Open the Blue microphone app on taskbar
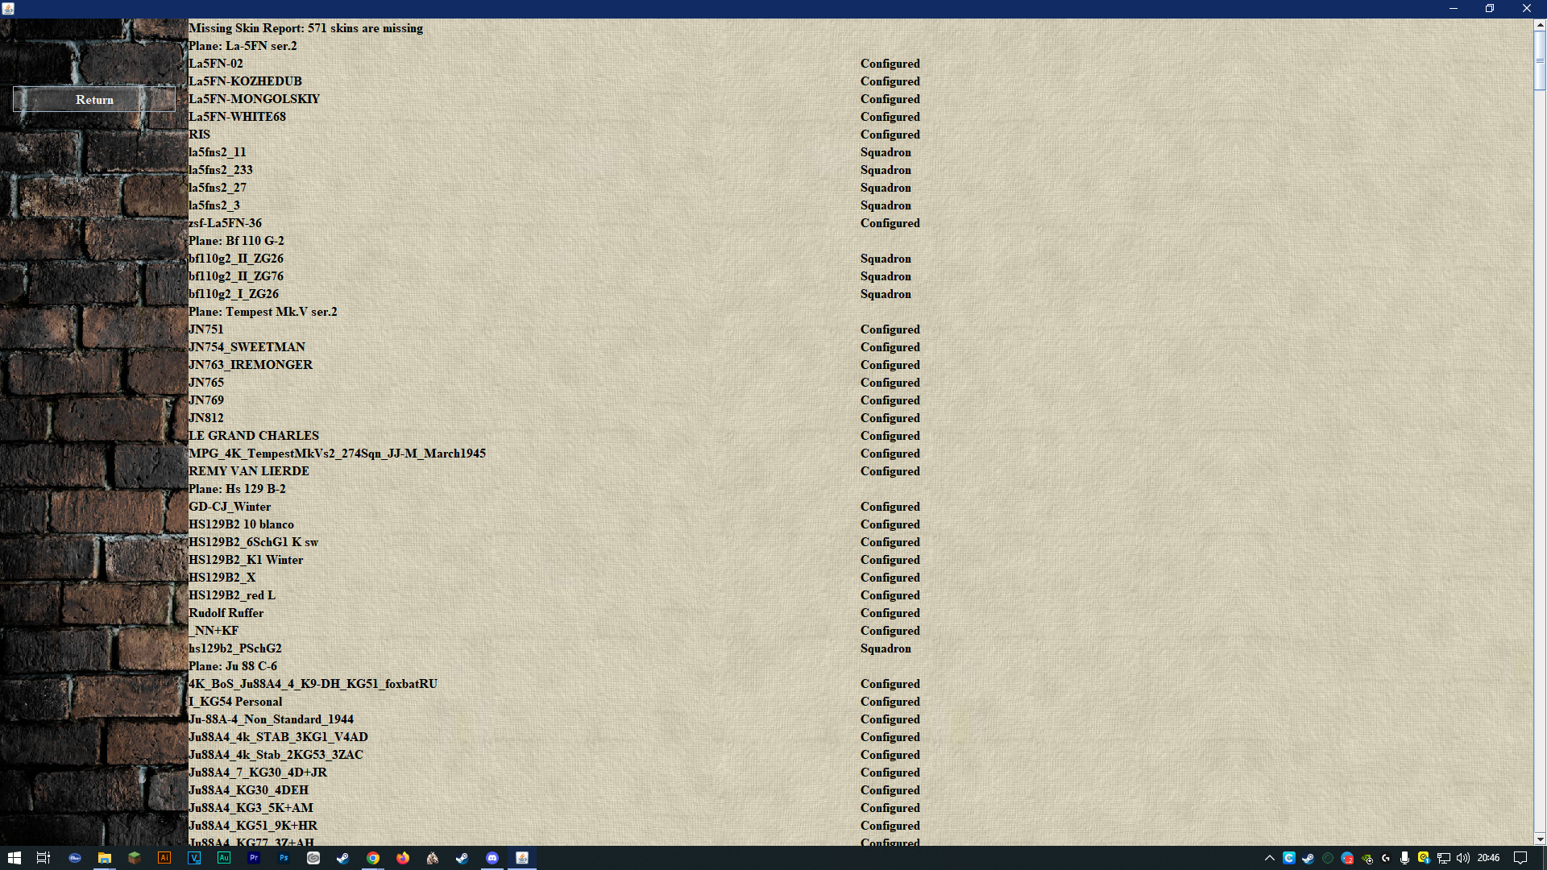Viewport: 1547px width, 870px height. click(x=75, y=858)
